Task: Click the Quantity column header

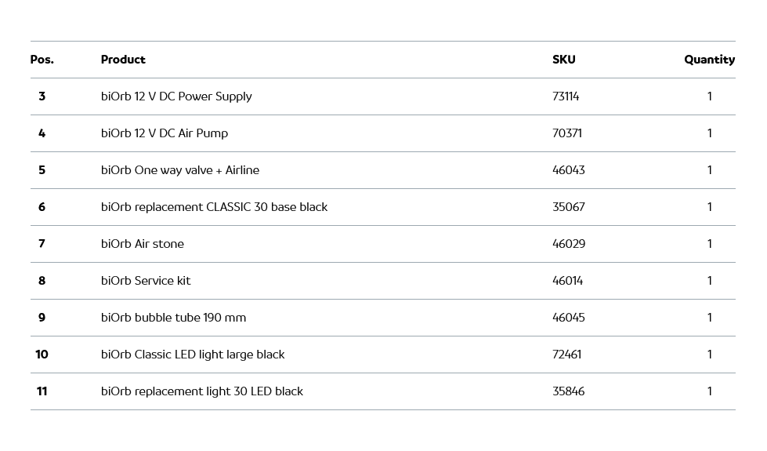Action: coord(709,60)
